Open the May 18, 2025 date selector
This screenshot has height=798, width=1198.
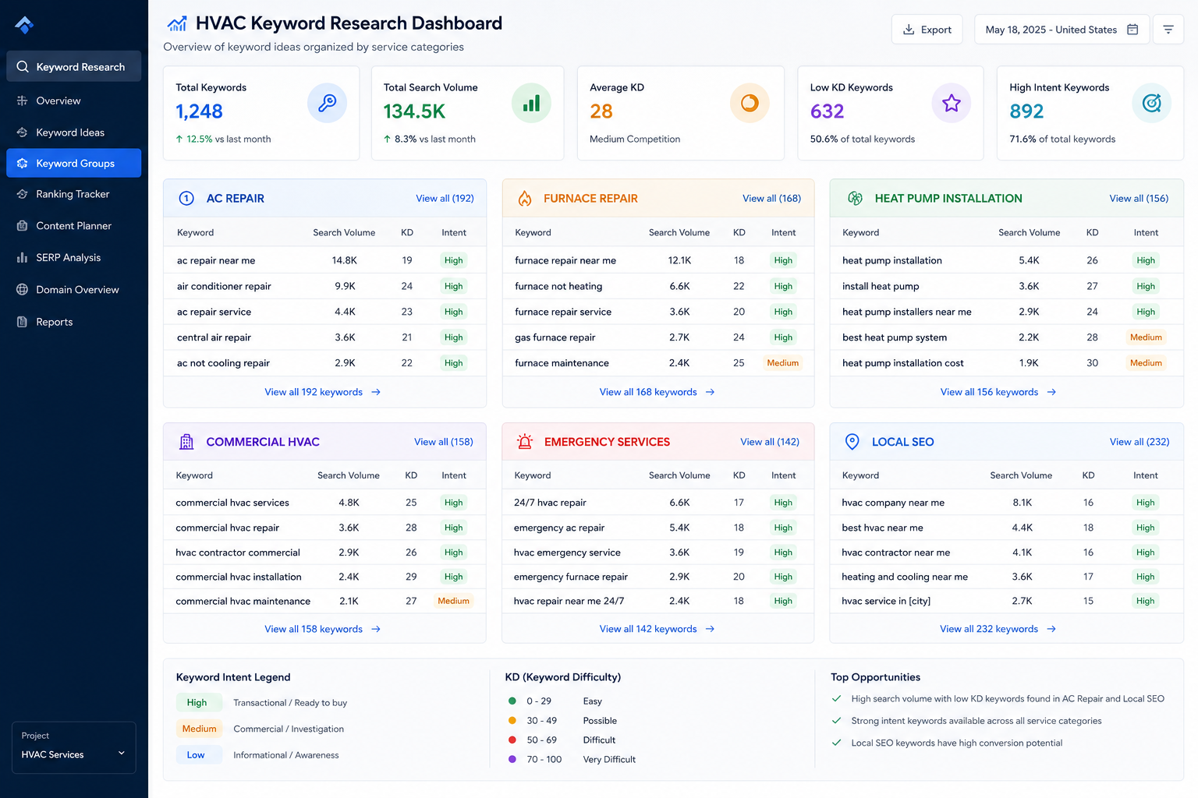tap(1062, 30)
